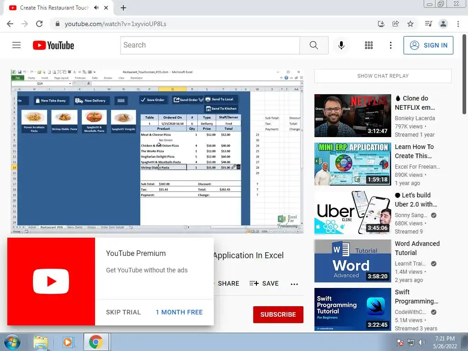This screenshot has width=468, height=351.
Task: Open File Explorer from the taskbar
Action: click(x=41, y=342)
